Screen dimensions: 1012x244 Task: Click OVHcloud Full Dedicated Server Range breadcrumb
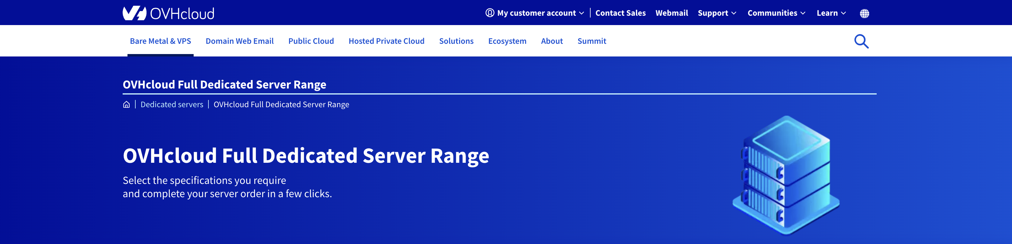281,104
